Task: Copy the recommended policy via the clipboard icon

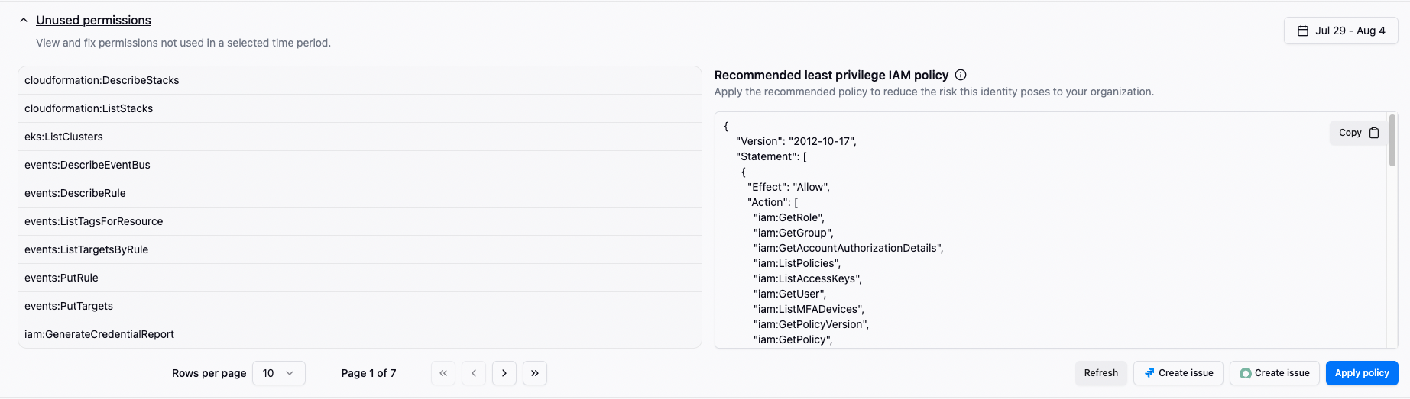Action: [1374, 133]
